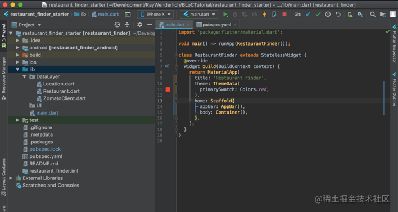Open the main.dart run configuration dropdown

click(199, 15)
